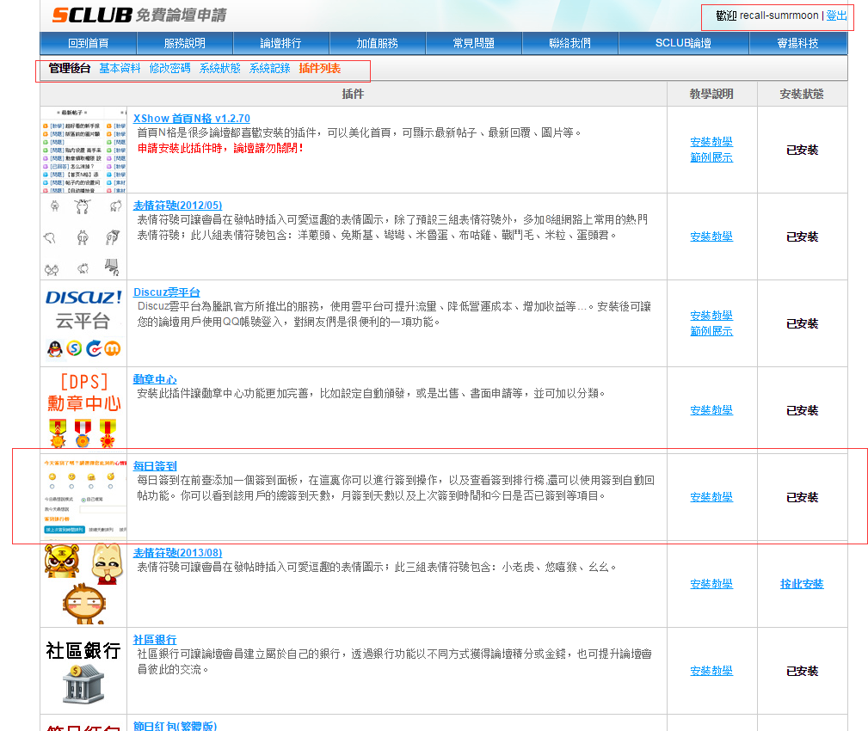The height and width of the screenshot is (731, 868).
Task: Open the SCLUB論壇 navigation item
Action: [x=684, y=43]
